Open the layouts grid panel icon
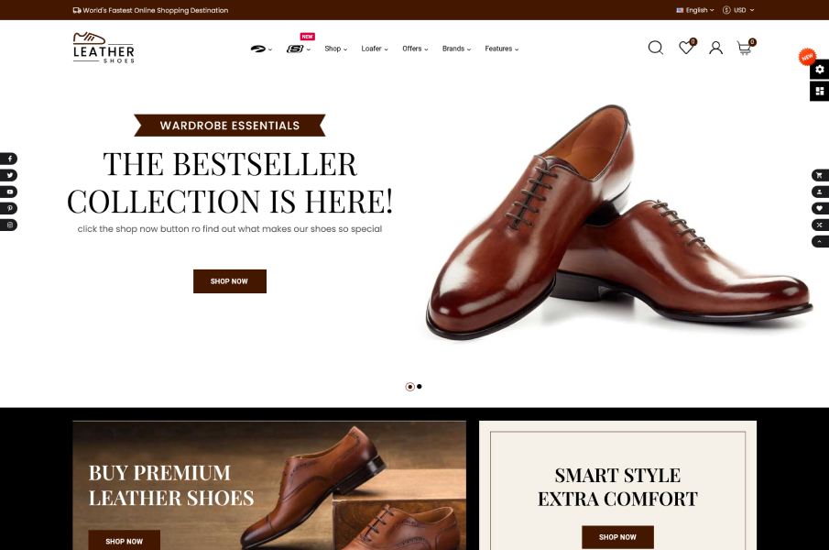 [x=820, y=91]
